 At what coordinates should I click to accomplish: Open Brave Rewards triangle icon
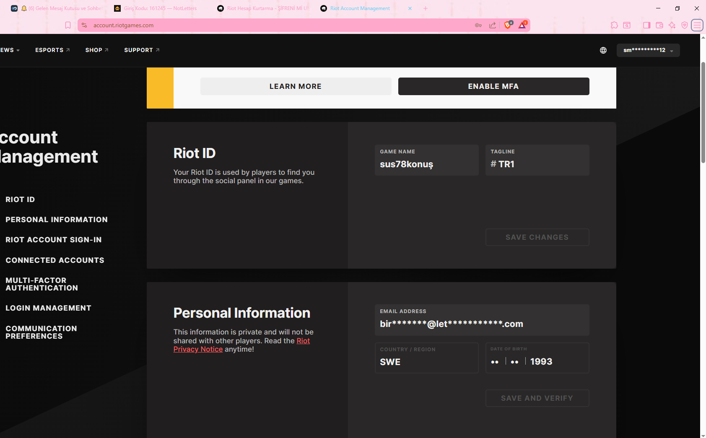(522, 25)
